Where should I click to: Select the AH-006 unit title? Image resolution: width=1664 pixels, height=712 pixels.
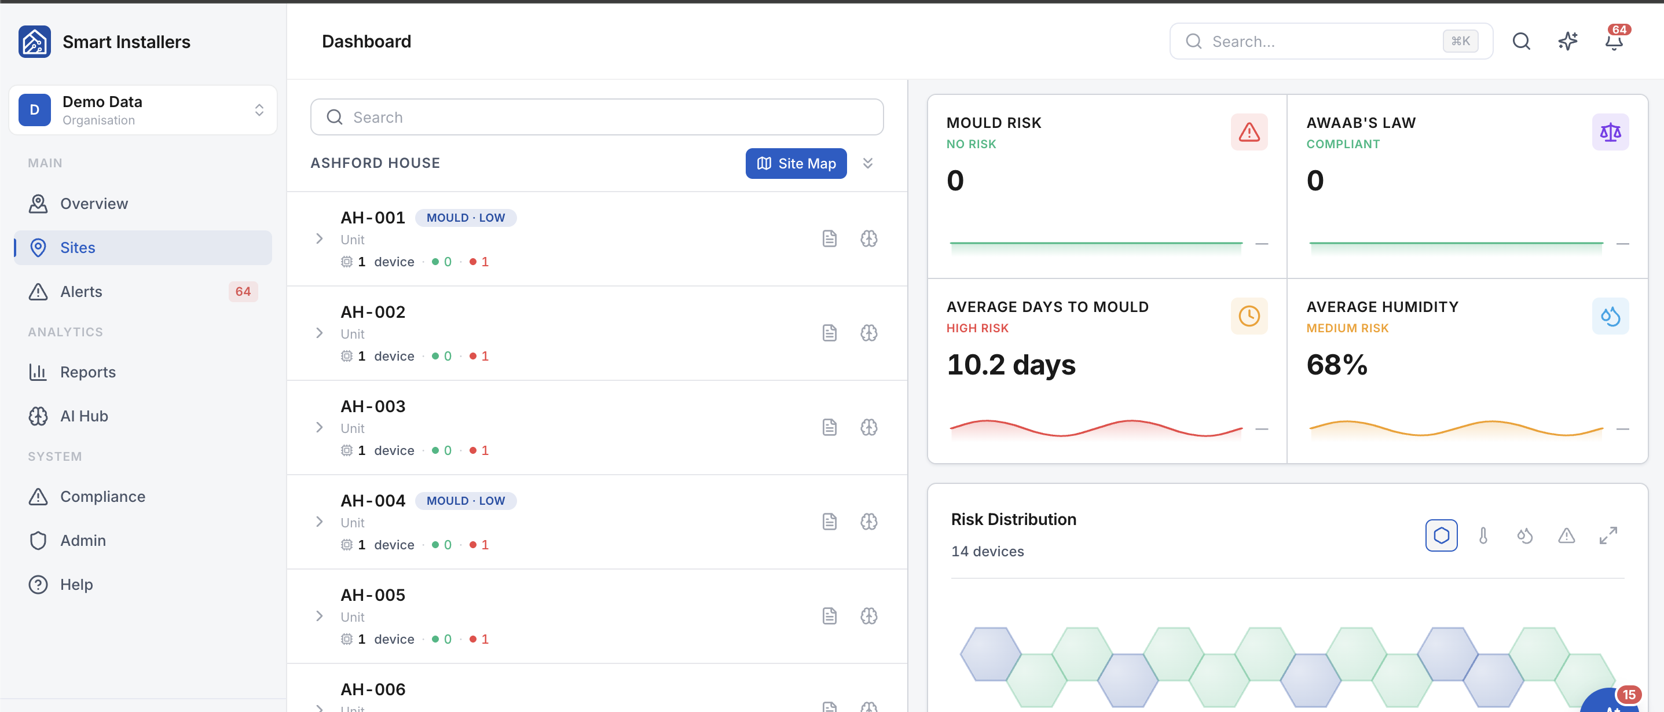373,689
